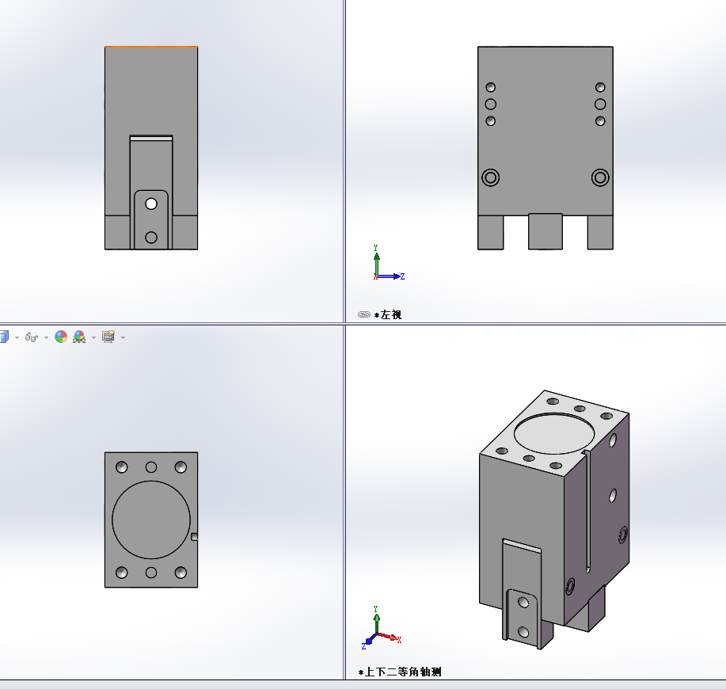Screen dimensions: 726x689
Task: Select the orange highlighted top edge in front view
Action: [x=151, y=46]
